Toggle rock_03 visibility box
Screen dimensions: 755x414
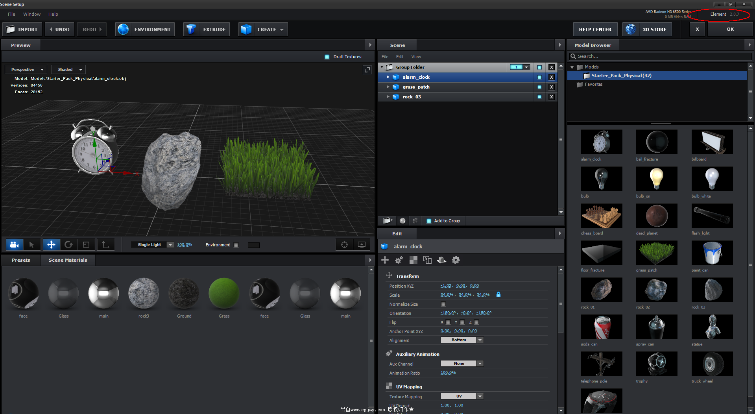pos(539,97)
